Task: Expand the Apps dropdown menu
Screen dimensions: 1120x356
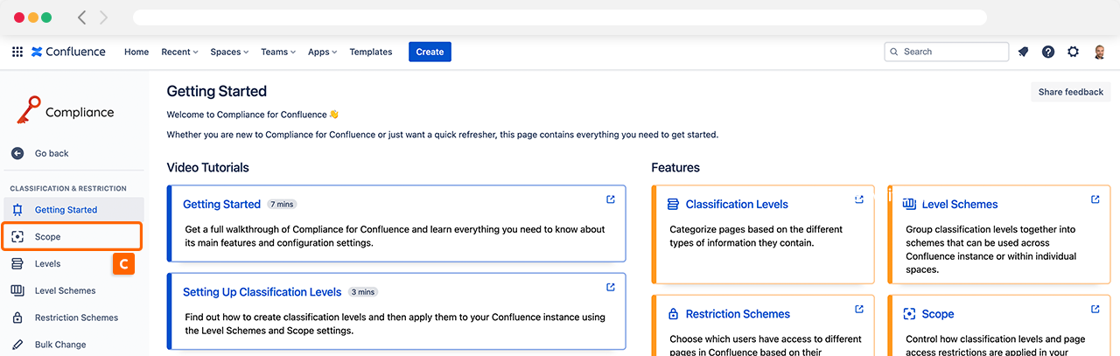Action: [323, 52]
